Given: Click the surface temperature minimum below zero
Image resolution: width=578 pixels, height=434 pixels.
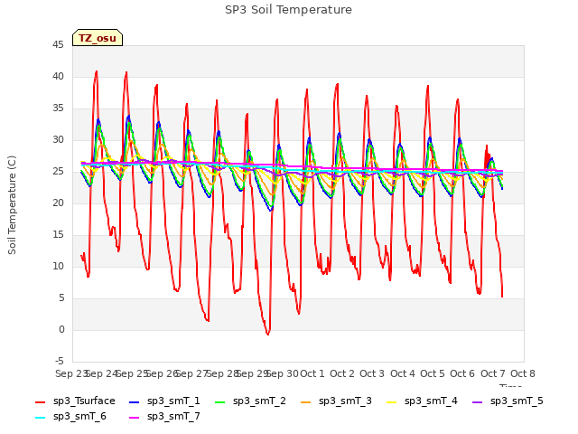Looking at the screenshot, I should [268, 334].
